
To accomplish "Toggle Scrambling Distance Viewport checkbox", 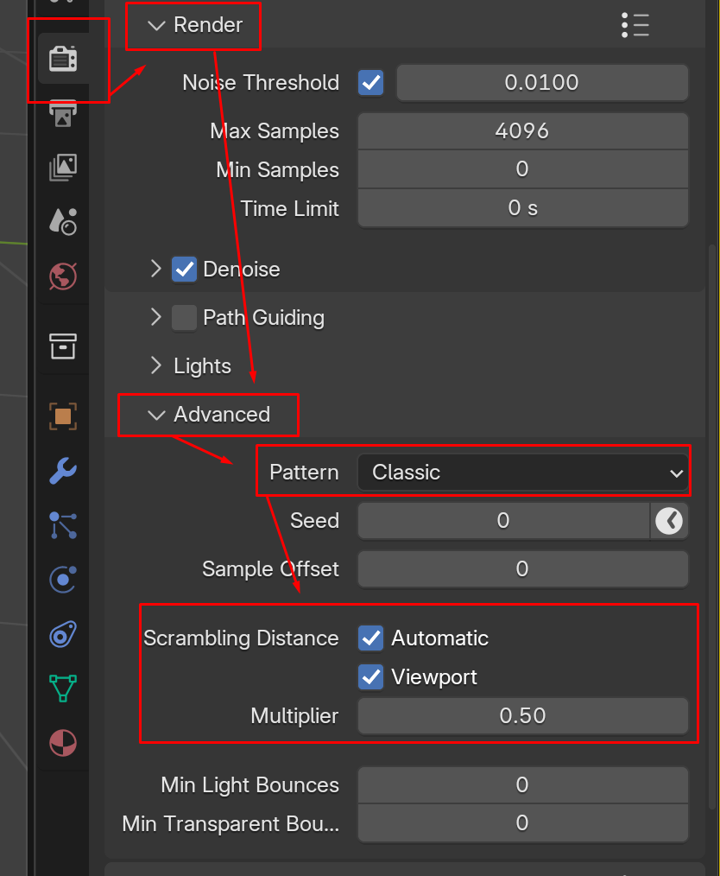I will coord(371,677).
